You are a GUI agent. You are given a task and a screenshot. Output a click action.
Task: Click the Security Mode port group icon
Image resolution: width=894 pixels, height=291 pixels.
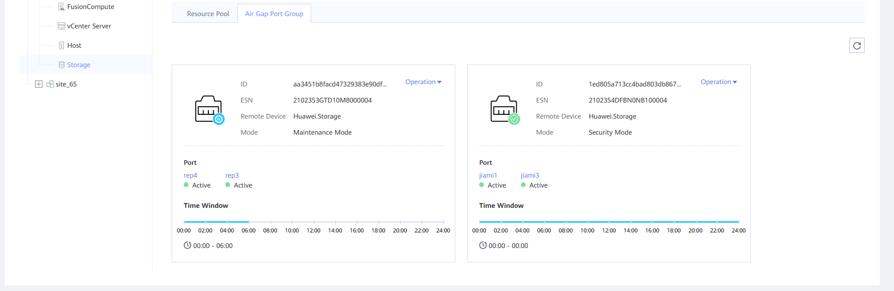click(x=505, y=110)
